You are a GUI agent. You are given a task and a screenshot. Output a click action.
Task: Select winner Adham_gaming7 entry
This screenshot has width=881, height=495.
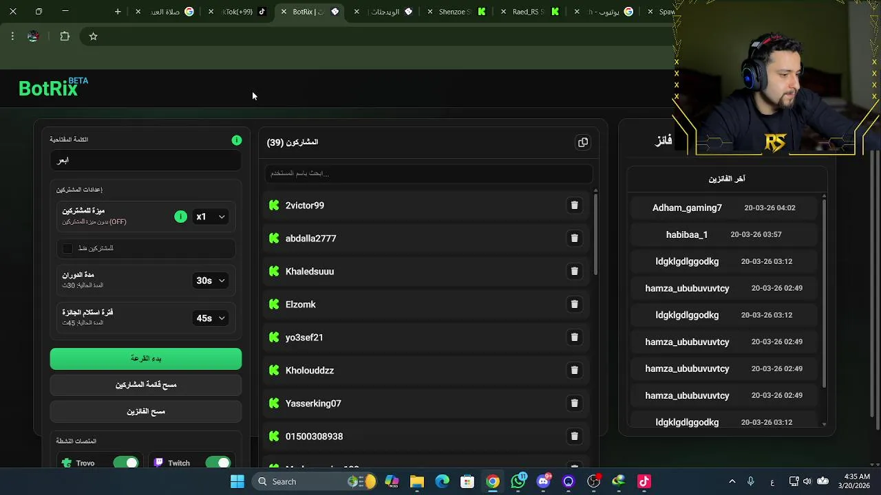724,208
